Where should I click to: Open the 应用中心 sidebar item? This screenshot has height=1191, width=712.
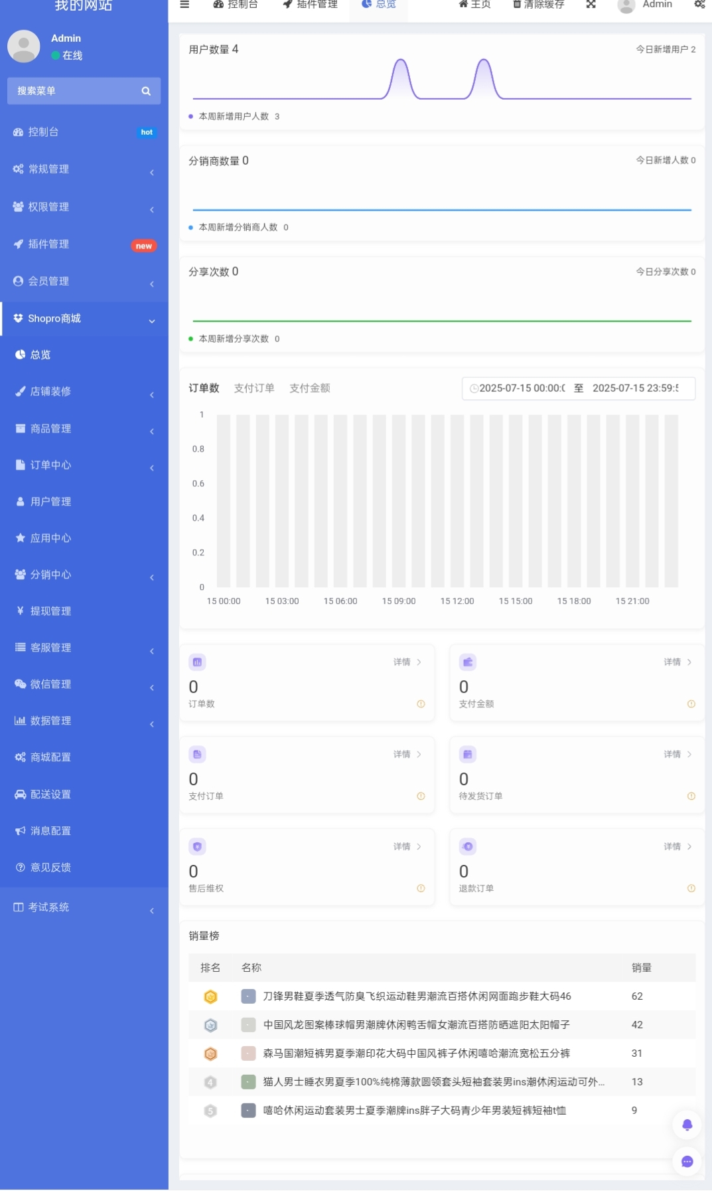[x=84, y=538]
